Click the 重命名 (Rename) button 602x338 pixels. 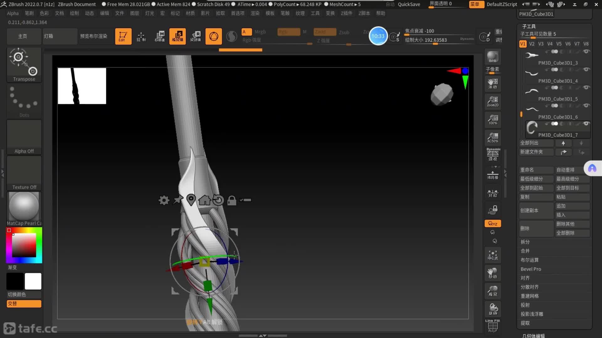click(536, 170)
